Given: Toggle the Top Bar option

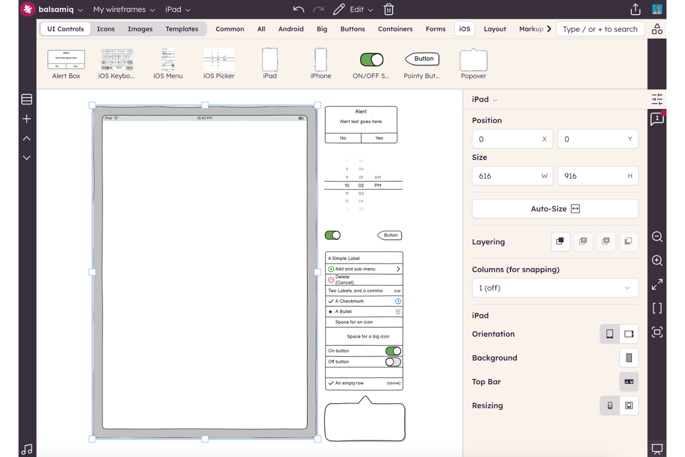Looking at the screenshot, I should click(x=629, y=382).
